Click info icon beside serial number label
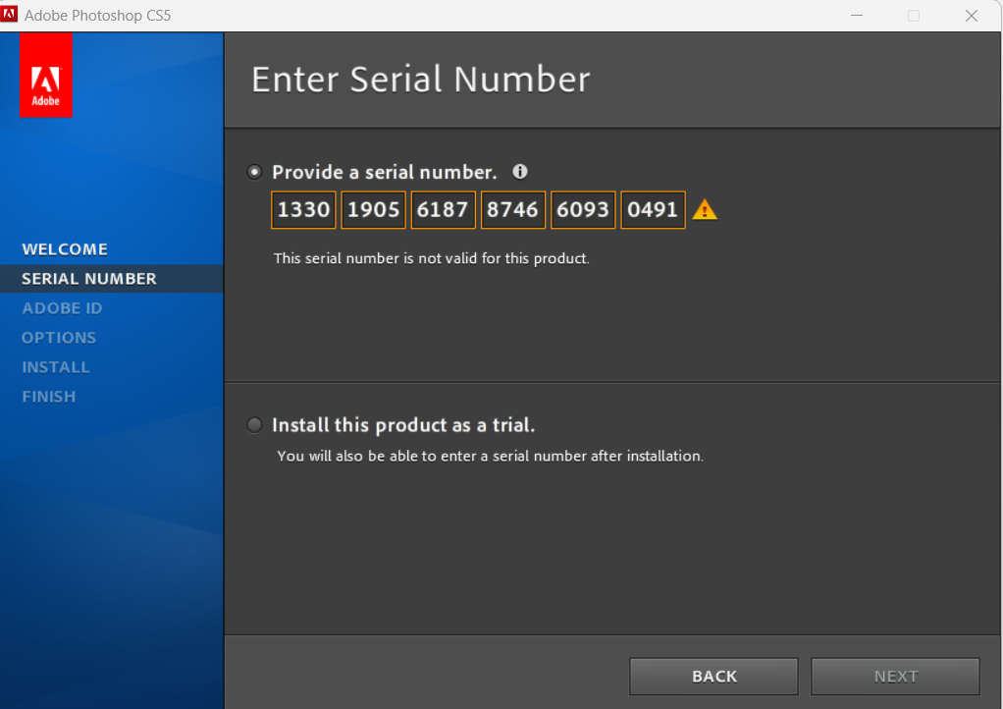The width and height of the screenshot is (1003, 709). point(520,172)
